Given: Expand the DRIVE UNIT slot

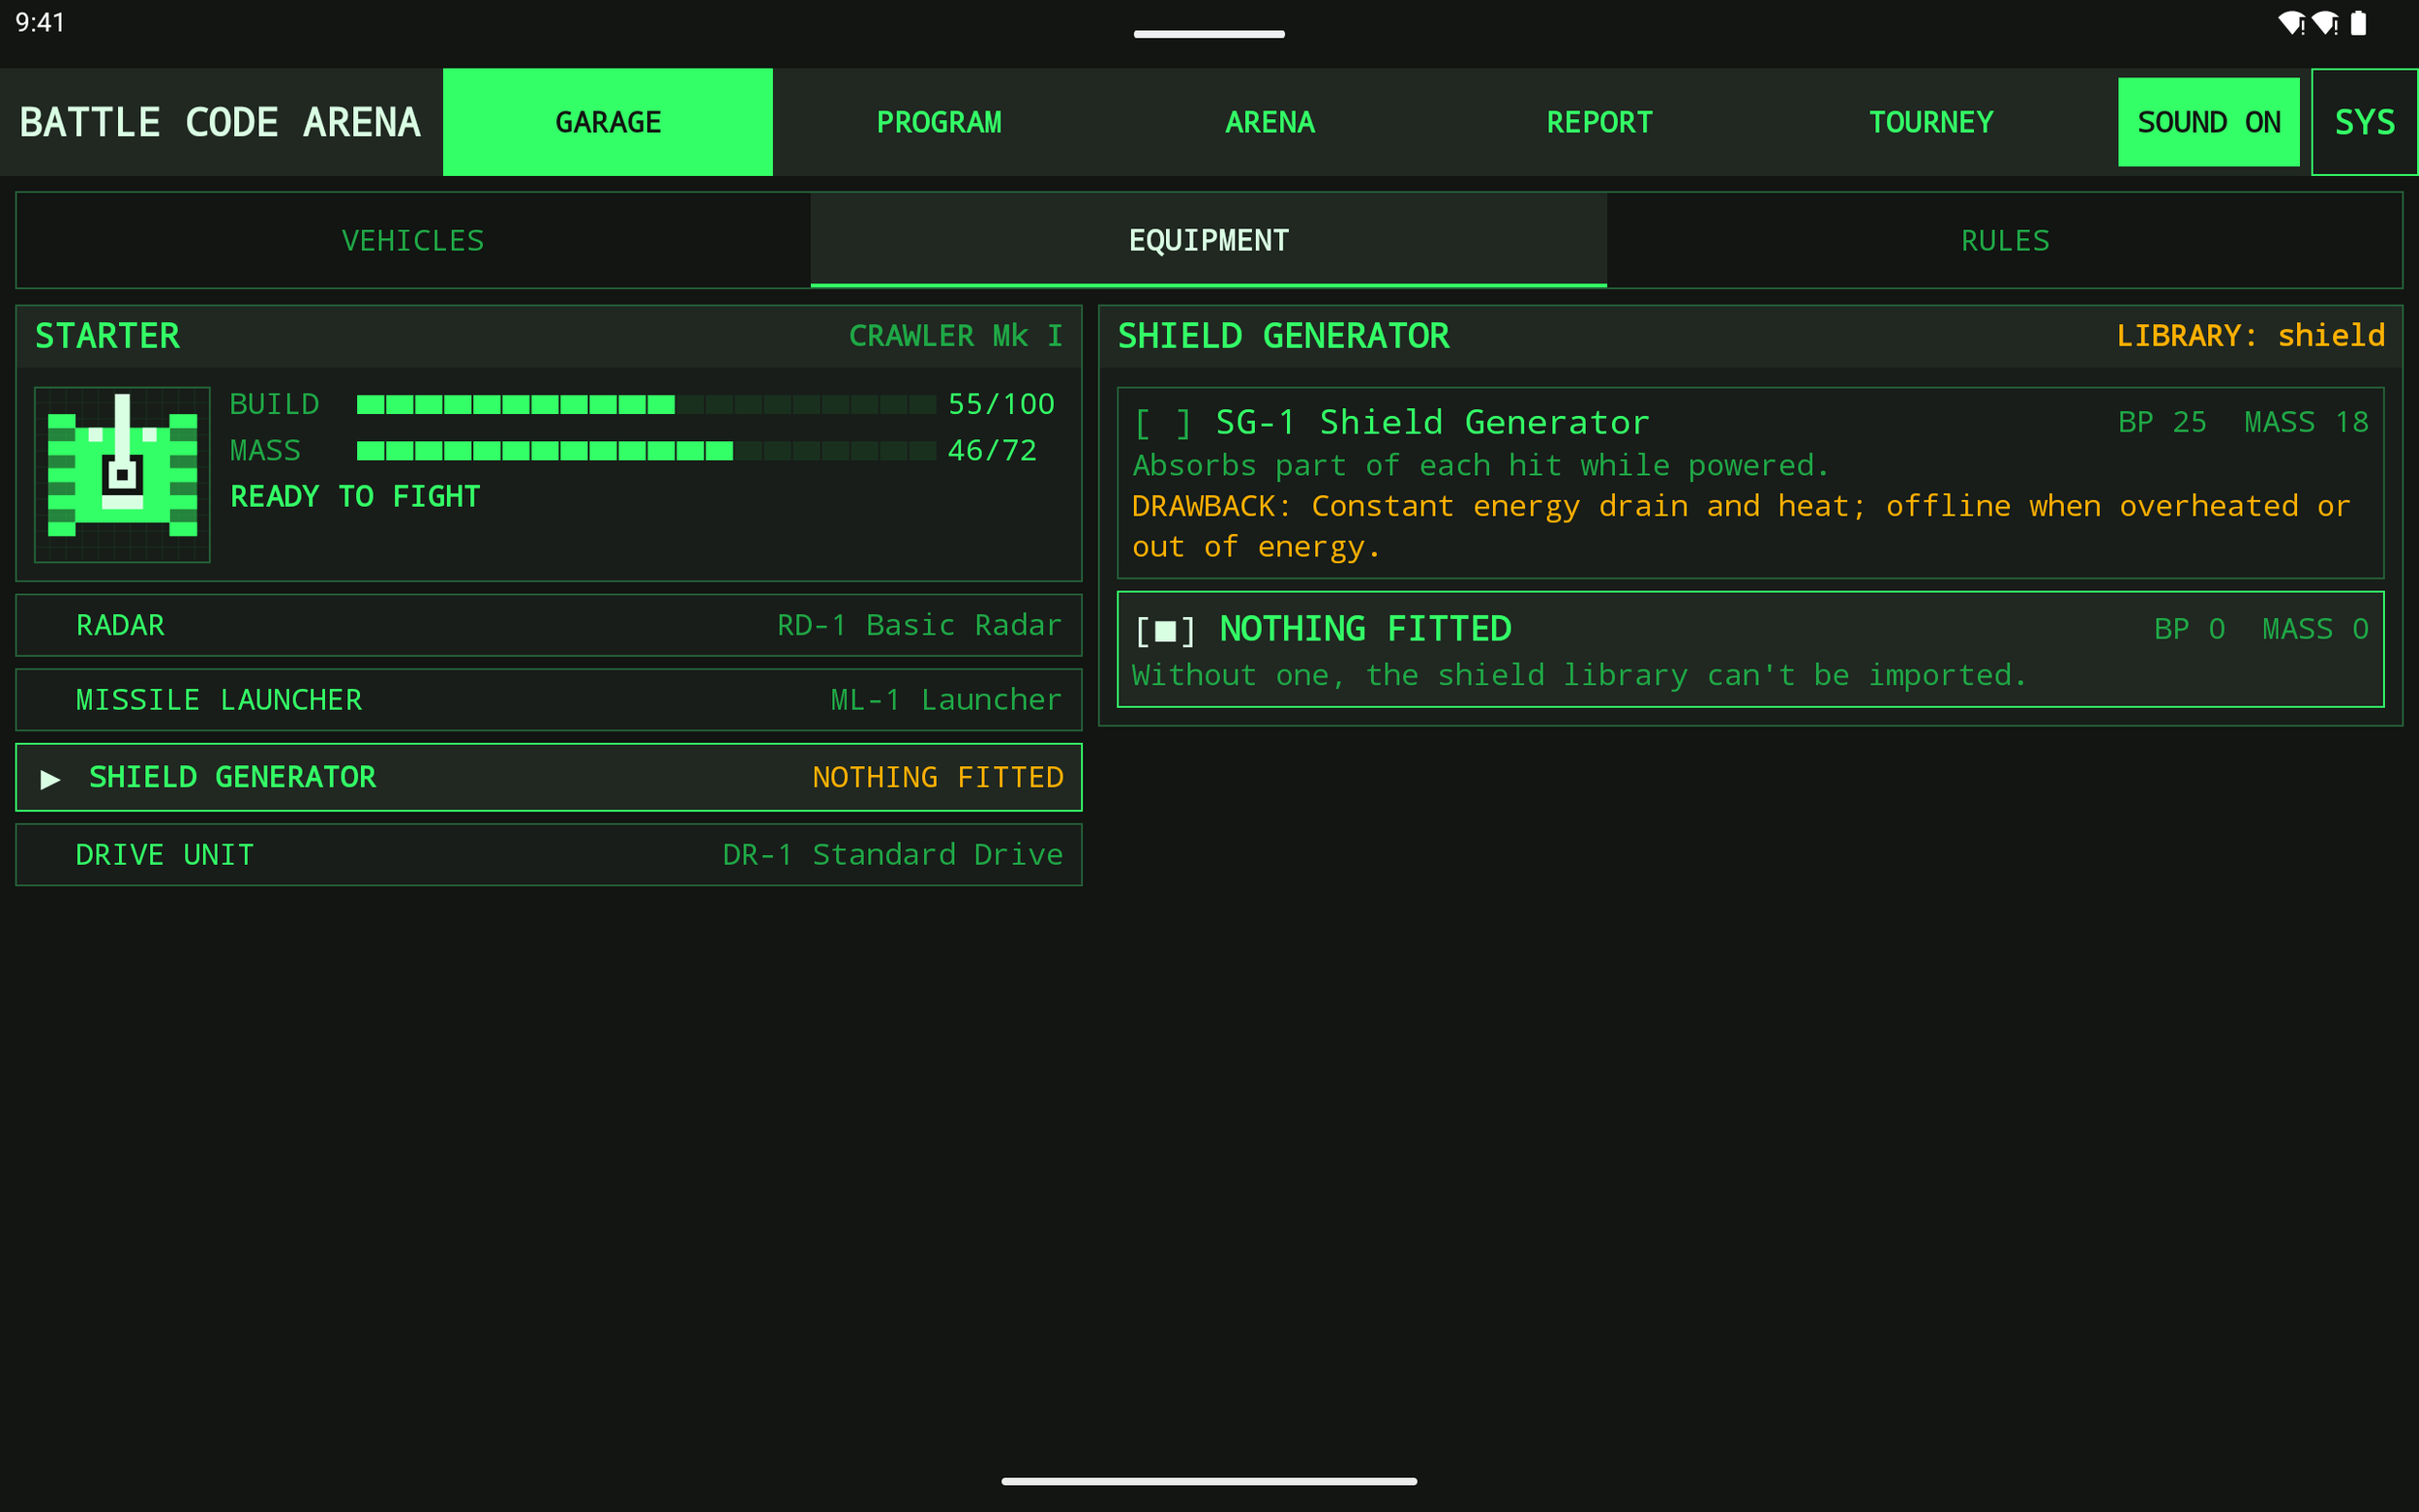Looking at the screenshot, I should 549,855.
